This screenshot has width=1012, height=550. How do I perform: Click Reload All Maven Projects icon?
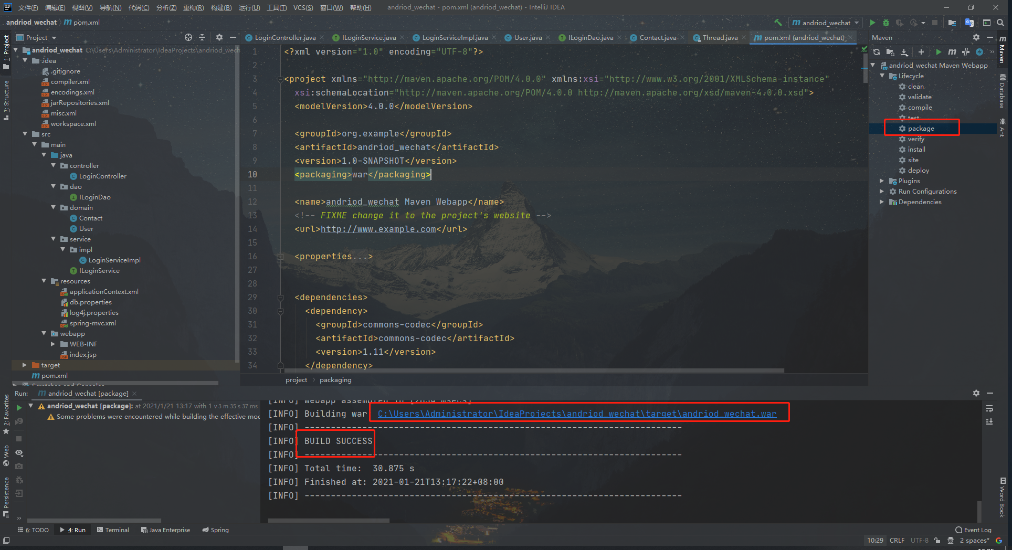[877, 52]
